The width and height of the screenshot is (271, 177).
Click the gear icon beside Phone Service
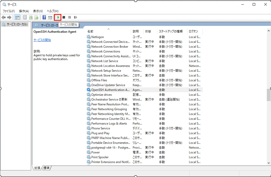tap(89, 128)
